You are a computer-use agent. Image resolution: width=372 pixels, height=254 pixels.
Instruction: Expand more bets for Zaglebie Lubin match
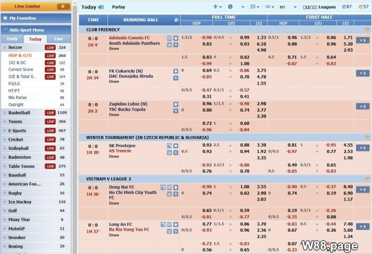[362, 106]
